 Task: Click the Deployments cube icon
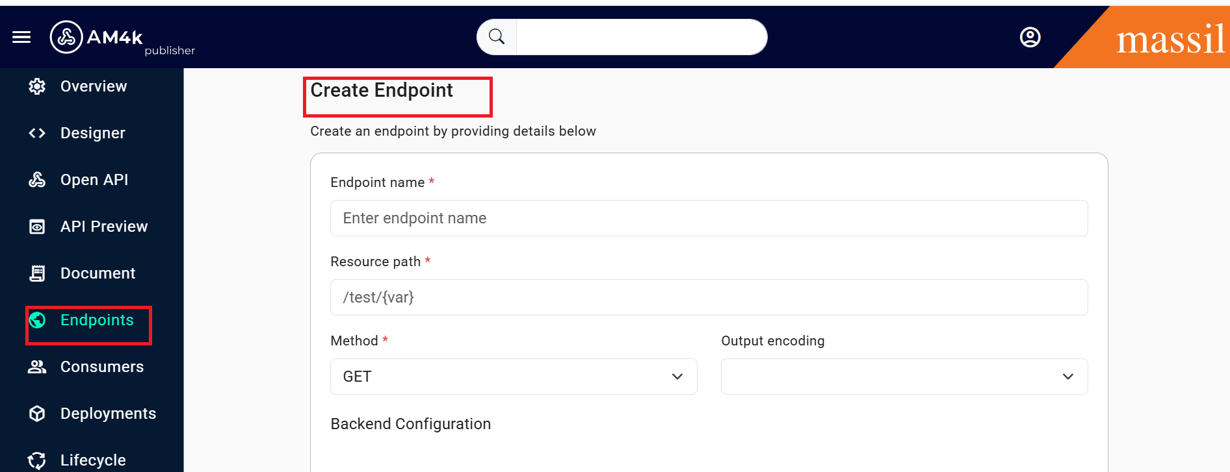(x=37, y=414)
